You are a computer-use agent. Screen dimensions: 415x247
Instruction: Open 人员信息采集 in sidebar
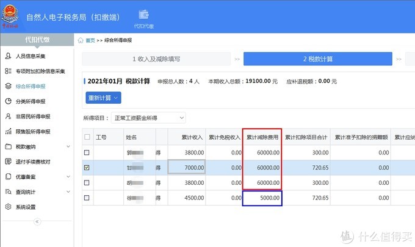click(x=31, y=56)
